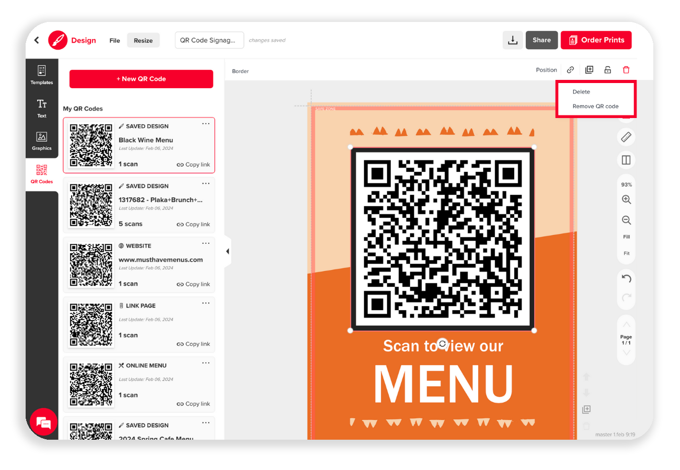Choose Delete from the dropdown
Image resolution: width=680 pixels, height=470 pixels.
[x=581, y=92]
